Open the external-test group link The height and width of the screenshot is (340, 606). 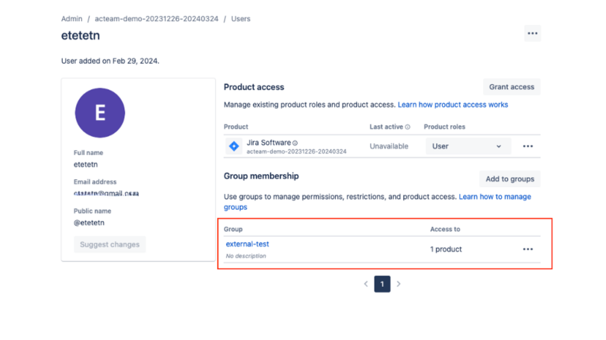pos(247,244)
